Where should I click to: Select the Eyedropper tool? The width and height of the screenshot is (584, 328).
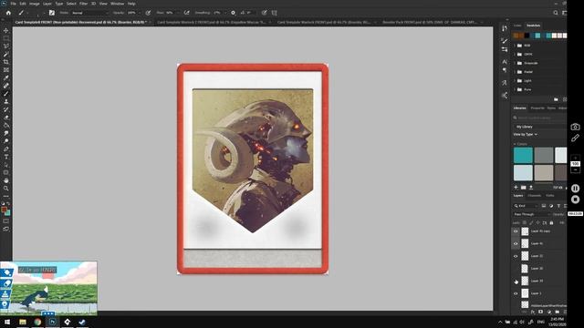click(6, 77)
